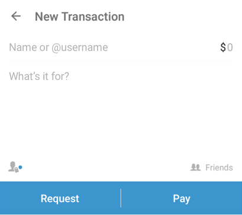This screenshot has width=242, height=215.
Task: Tap the New Transaction title text
Action: [80, 17]
